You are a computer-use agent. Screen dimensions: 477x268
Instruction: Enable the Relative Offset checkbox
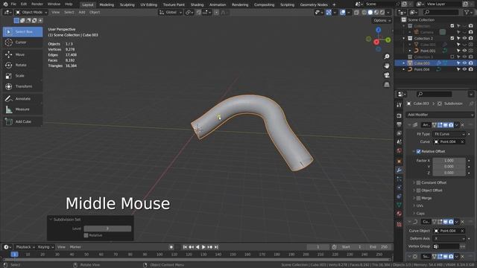[418, 151]
